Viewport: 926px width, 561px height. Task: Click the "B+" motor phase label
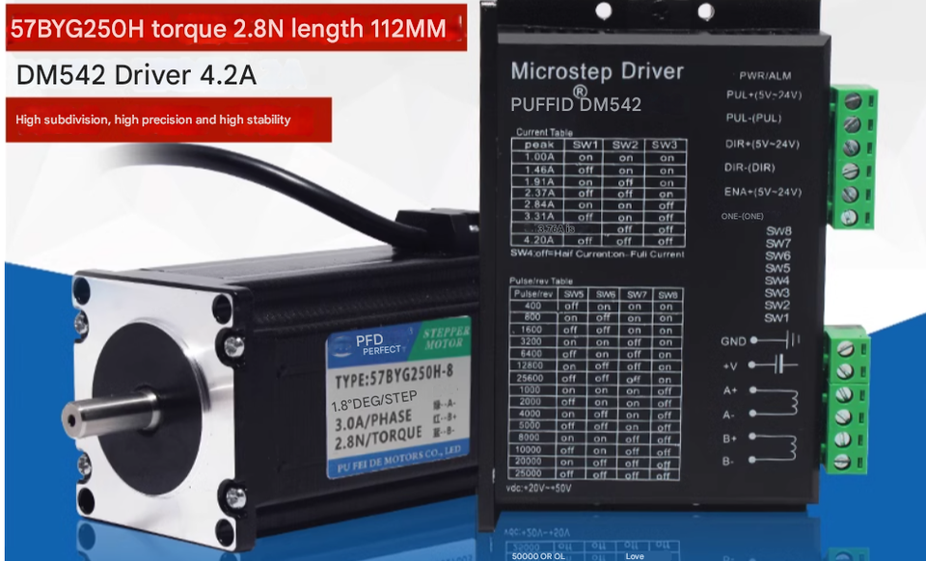click(729, 439)
